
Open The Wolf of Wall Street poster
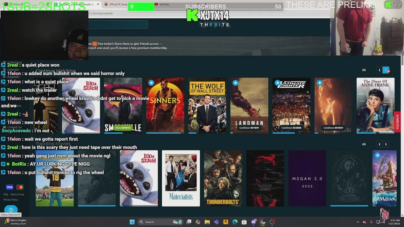[207, 105]
